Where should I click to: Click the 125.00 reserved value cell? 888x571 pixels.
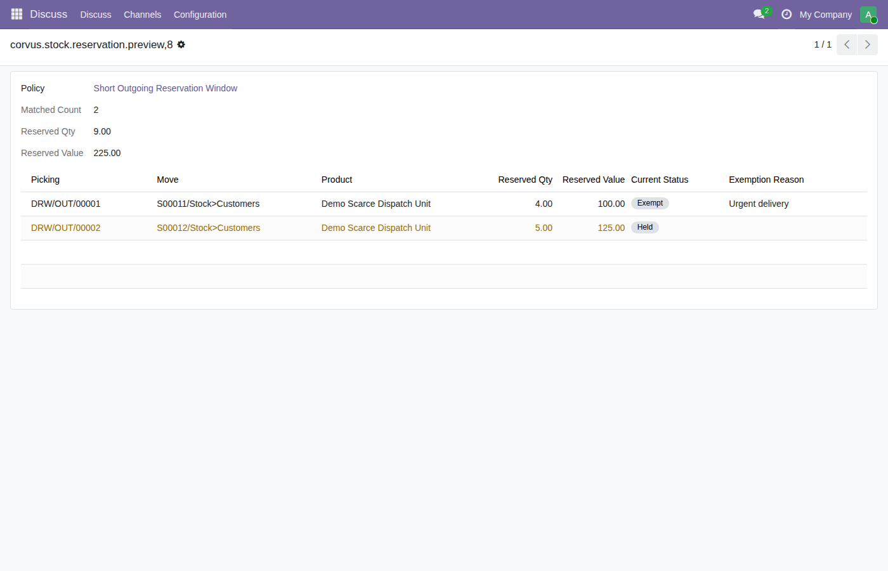pyautogui.click(x=611, y=228)
